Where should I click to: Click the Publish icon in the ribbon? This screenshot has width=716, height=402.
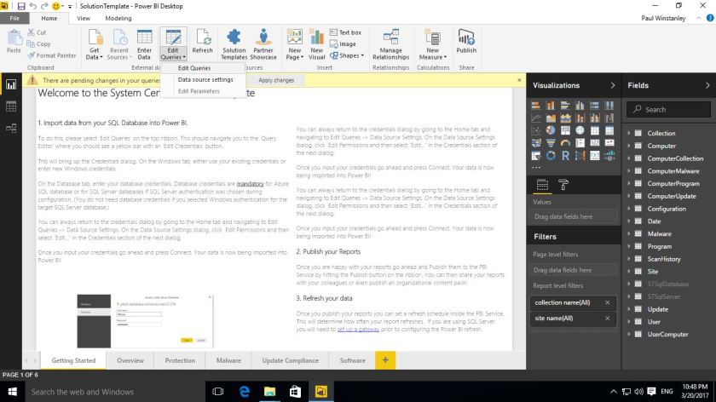[x=465, y=41]
